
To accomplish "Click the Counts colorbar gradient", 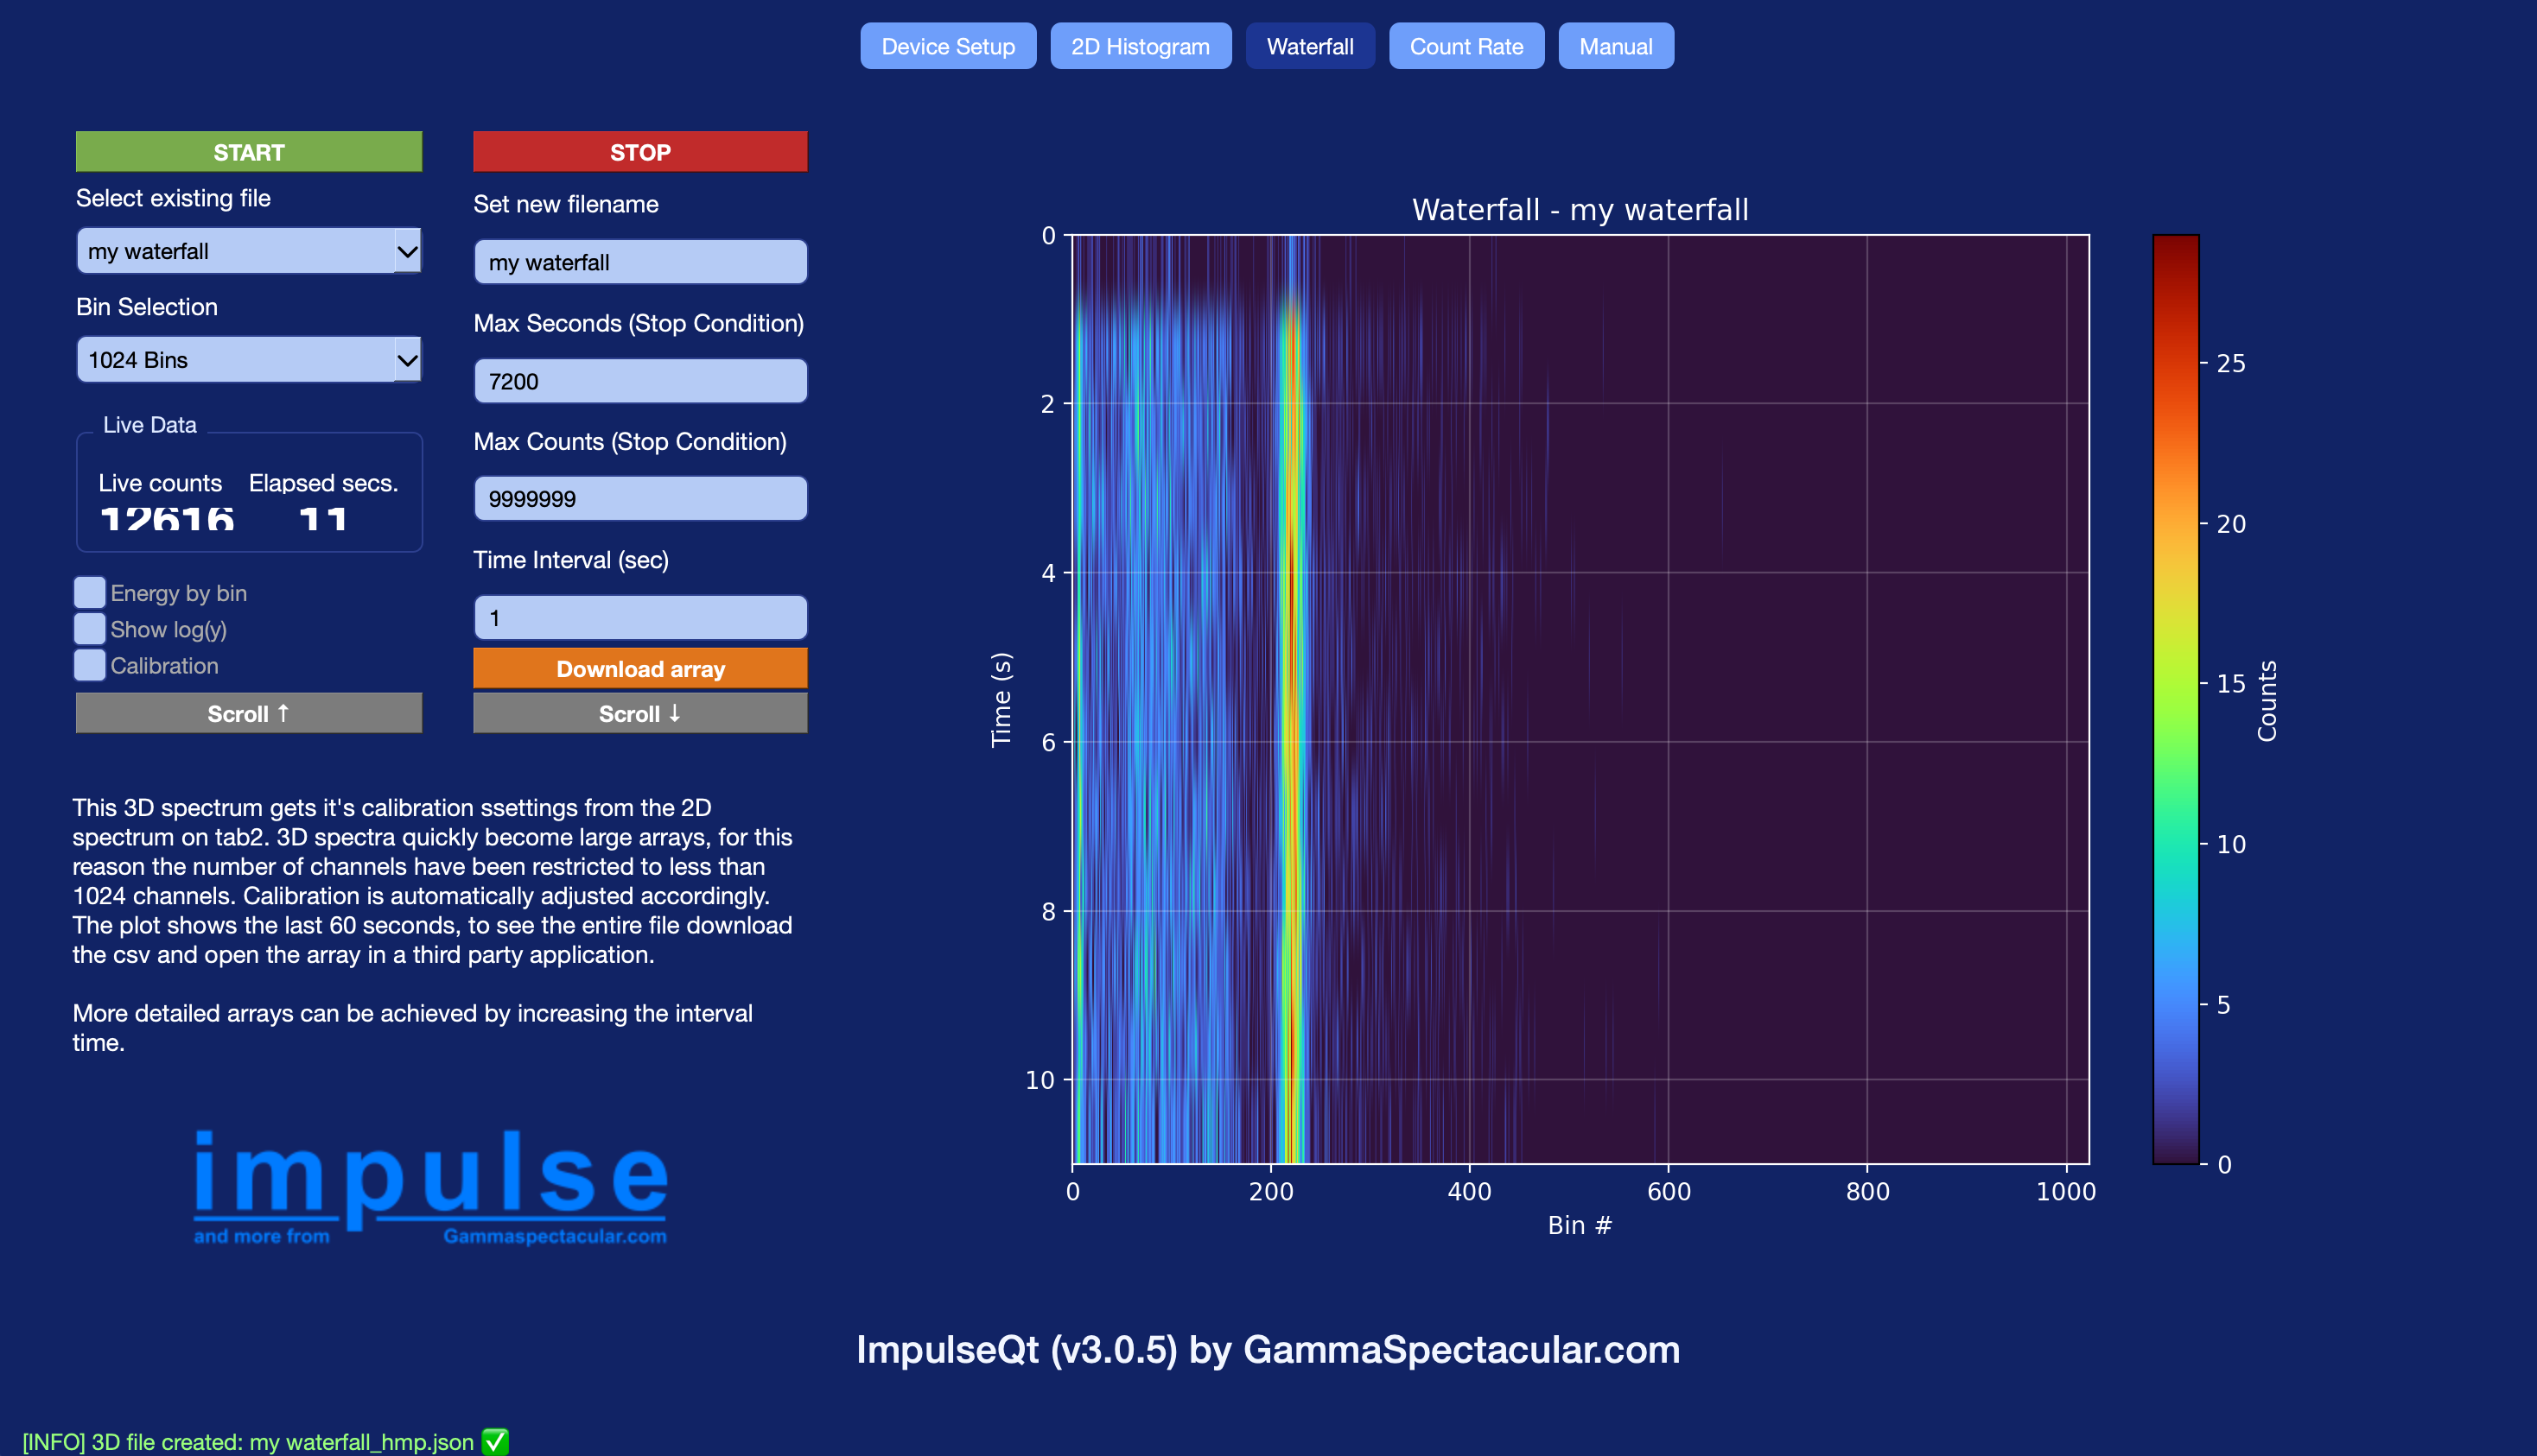I will [x=2175, y=700].
